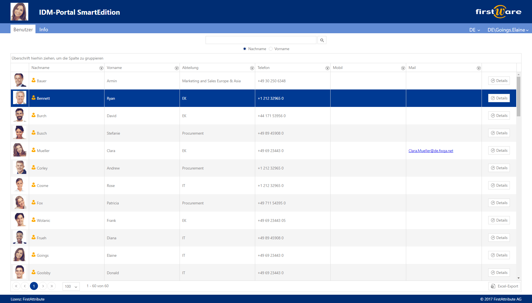Sort by the Vorname column header

coord(114,68)
